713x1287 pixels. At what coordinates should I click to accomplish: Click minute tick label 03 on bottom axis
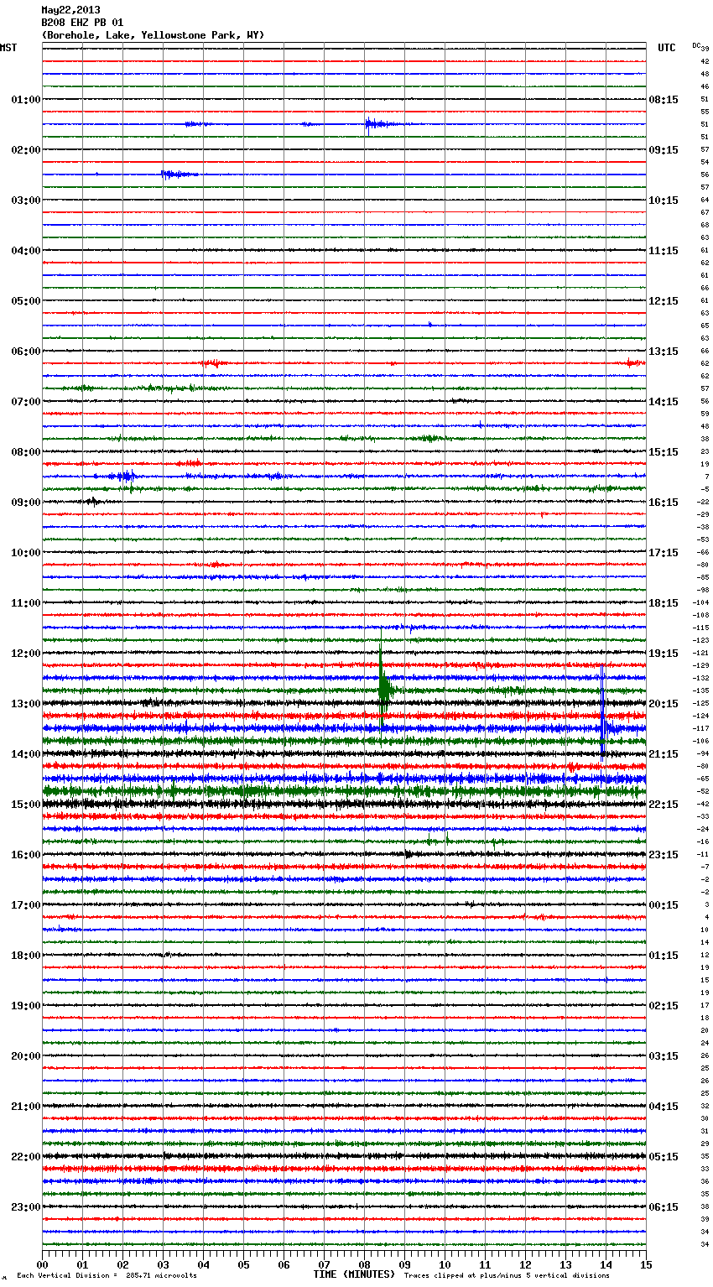click(163, 1264)
